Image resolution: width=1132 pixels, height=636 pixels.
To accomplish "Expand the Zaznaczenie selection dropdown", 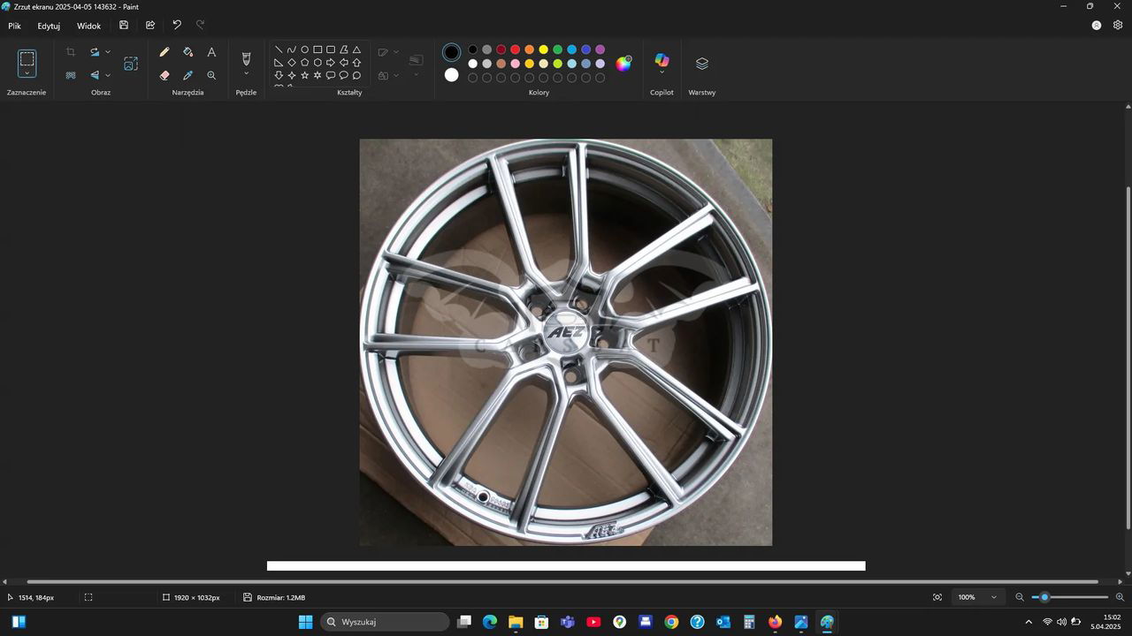I will pyautogui.click(x=27, y=73).
